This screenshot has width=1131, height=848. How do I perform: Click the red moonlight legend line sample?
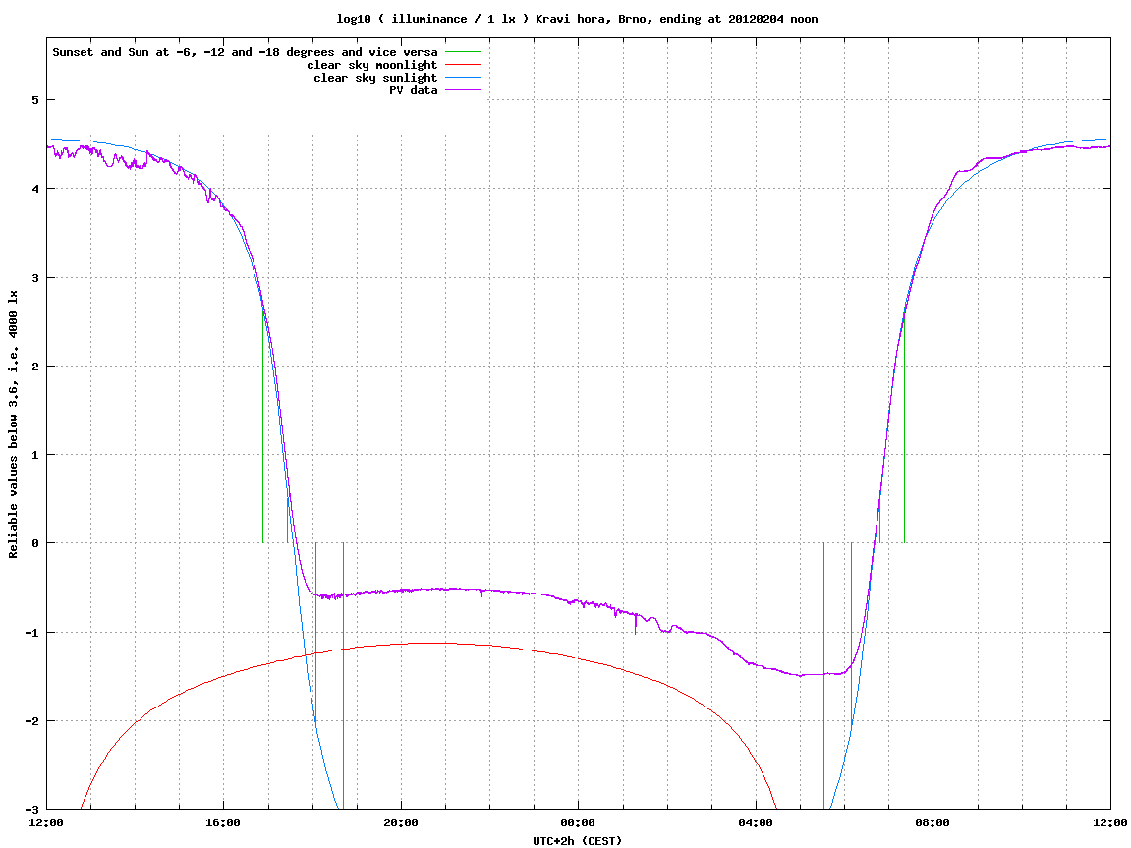click(x=463, y=65)
